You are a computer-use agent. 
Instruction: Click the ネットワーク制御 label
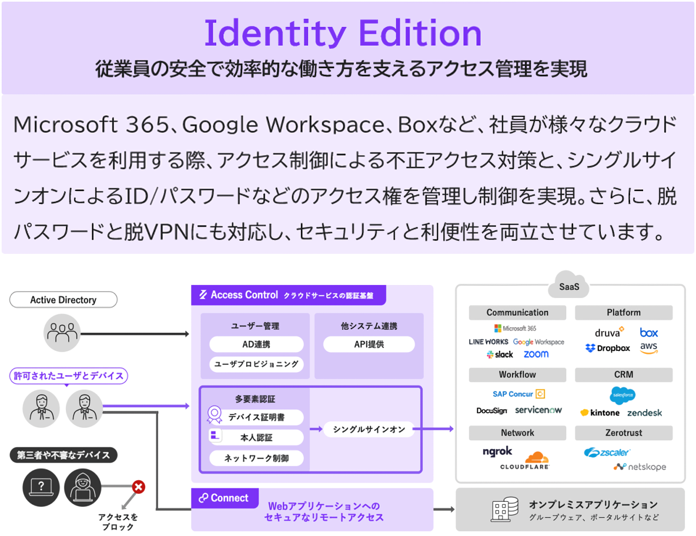[x=256, y=458]
